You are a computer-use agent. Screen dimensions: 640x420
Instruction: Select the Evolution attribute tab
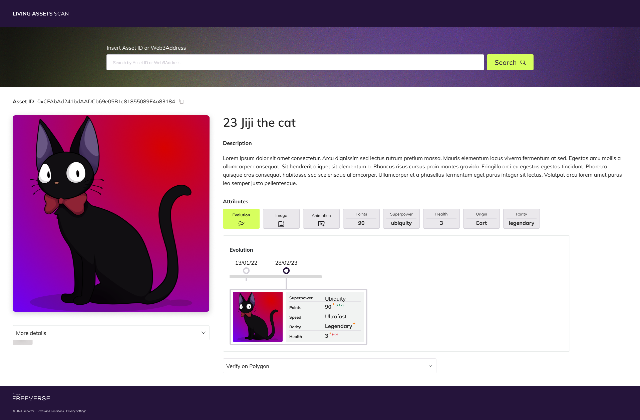click(x=241, y=219)
